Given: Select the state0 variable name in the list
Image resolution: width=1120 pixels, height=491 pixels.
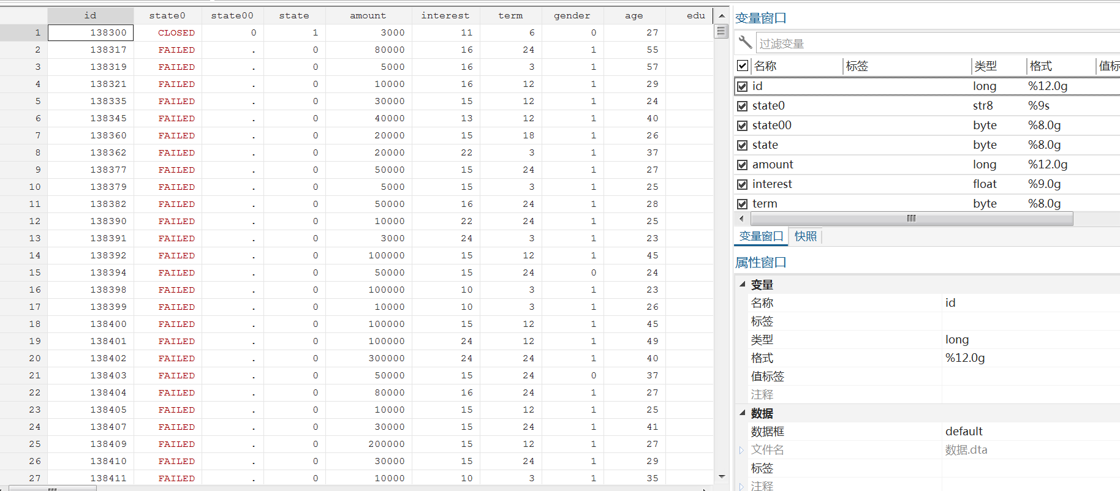Looking at the screenshot, I should (768, 106).
